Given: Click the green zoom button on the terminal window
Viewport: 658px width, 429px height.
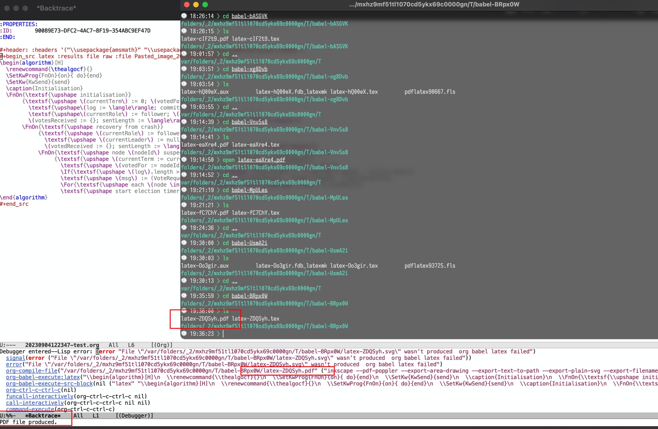Looking at the screenshot, I should [205, 5].
